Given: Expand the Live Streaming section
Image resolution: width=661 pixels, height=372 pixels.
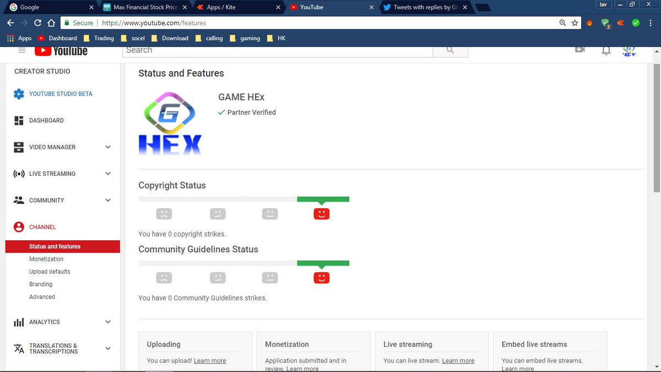Looking at the screenshot, I should (x=108, y=174).
